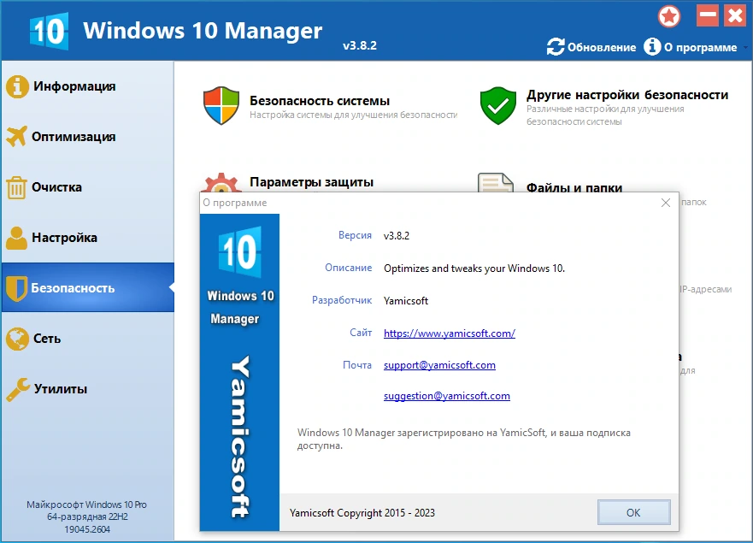This screenshot has width=753, height=543.
Task: Open Другие настройки безопасности tool title
Action: tap(627, 95)
